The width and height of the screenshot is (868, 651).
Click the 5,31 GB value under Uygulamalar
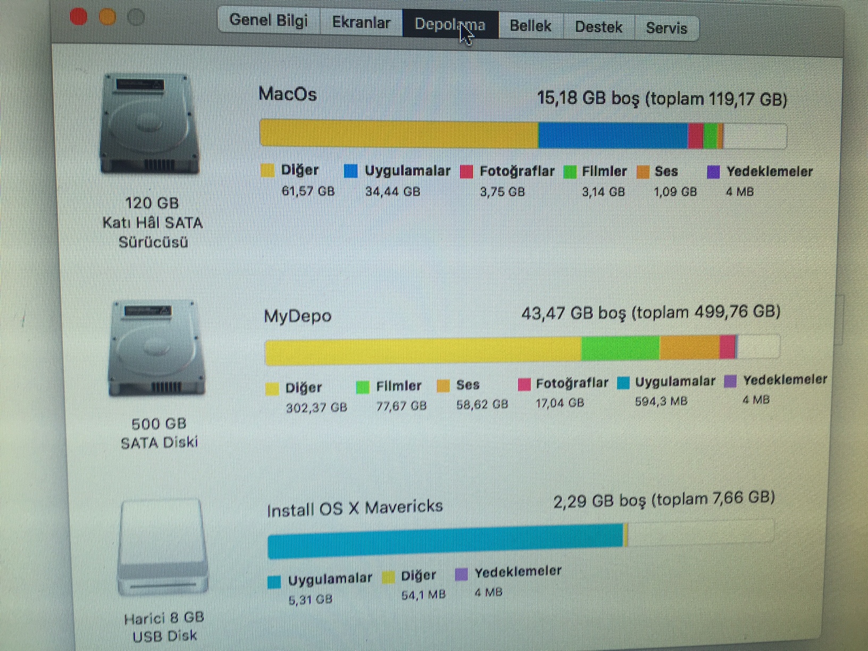[x=311, y=600]
